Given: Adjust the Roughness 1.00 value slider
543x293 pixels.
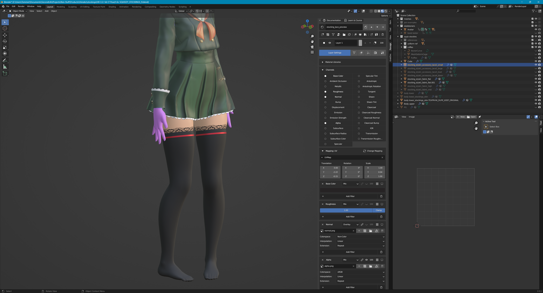Looking at the screenshot, I should point(346,210).
